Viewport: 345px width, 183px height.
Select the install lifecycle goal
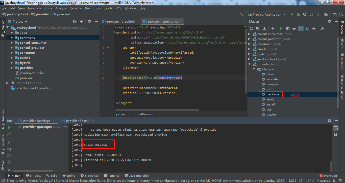pos(270,104)
